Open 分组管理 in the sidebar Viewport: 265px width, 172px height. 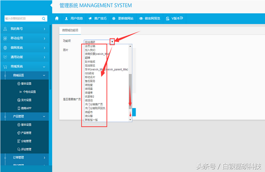point(24,141)
